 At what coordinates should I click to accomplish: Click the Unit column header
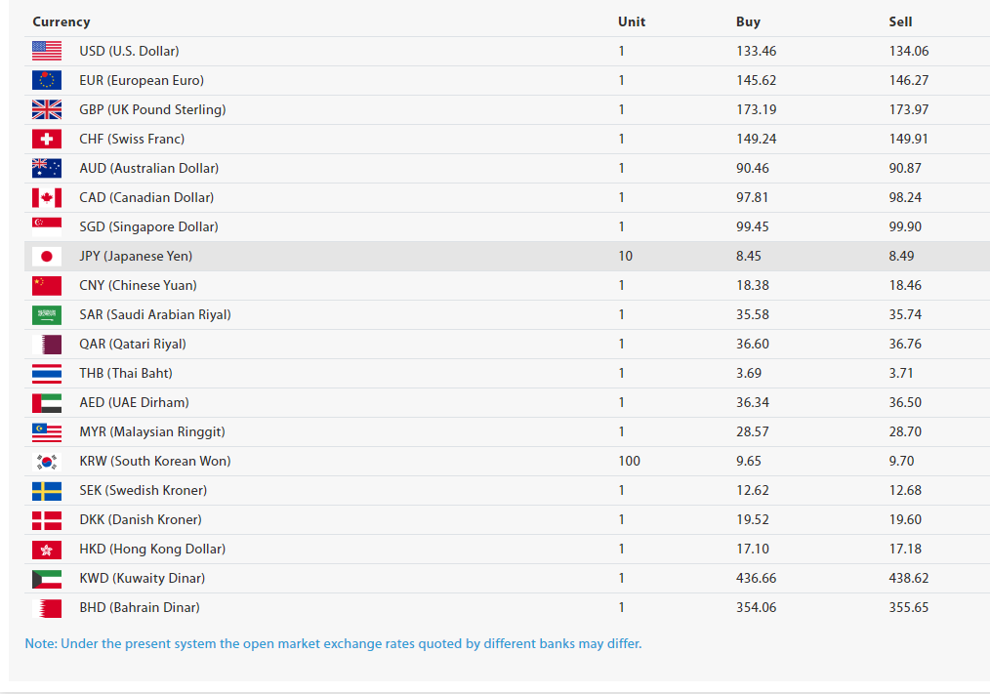click(x=632, y=21)
